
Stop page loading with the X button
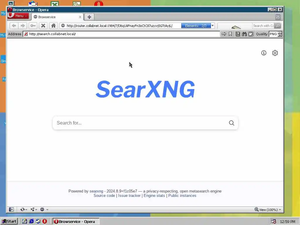(43, 26)
